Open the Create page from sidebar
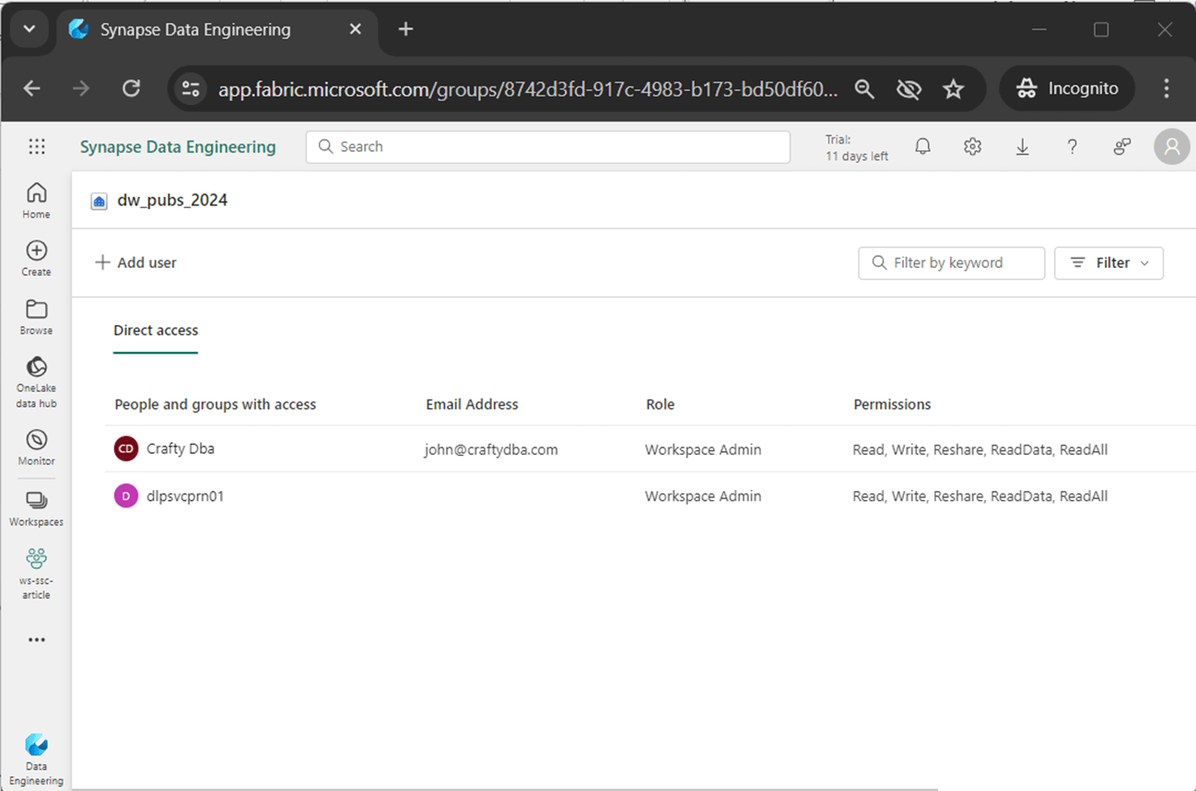 (x=37, y=259)
